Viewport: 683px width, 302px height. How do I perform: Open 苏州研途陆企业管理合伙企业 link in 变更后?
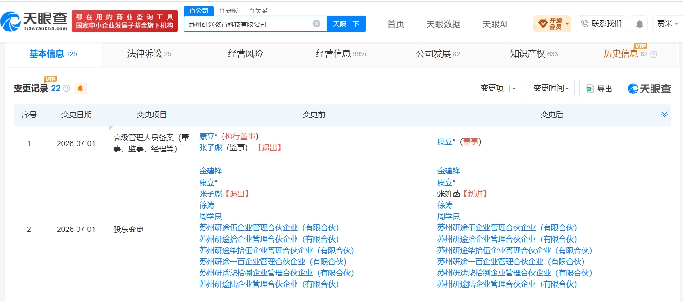507,284
